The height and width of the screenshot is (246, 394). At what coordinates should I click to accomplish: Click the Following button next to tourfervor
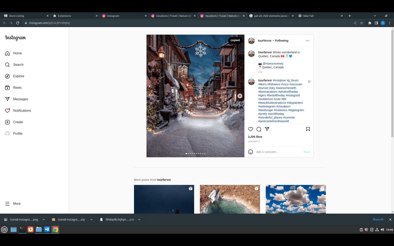point(282,40)
